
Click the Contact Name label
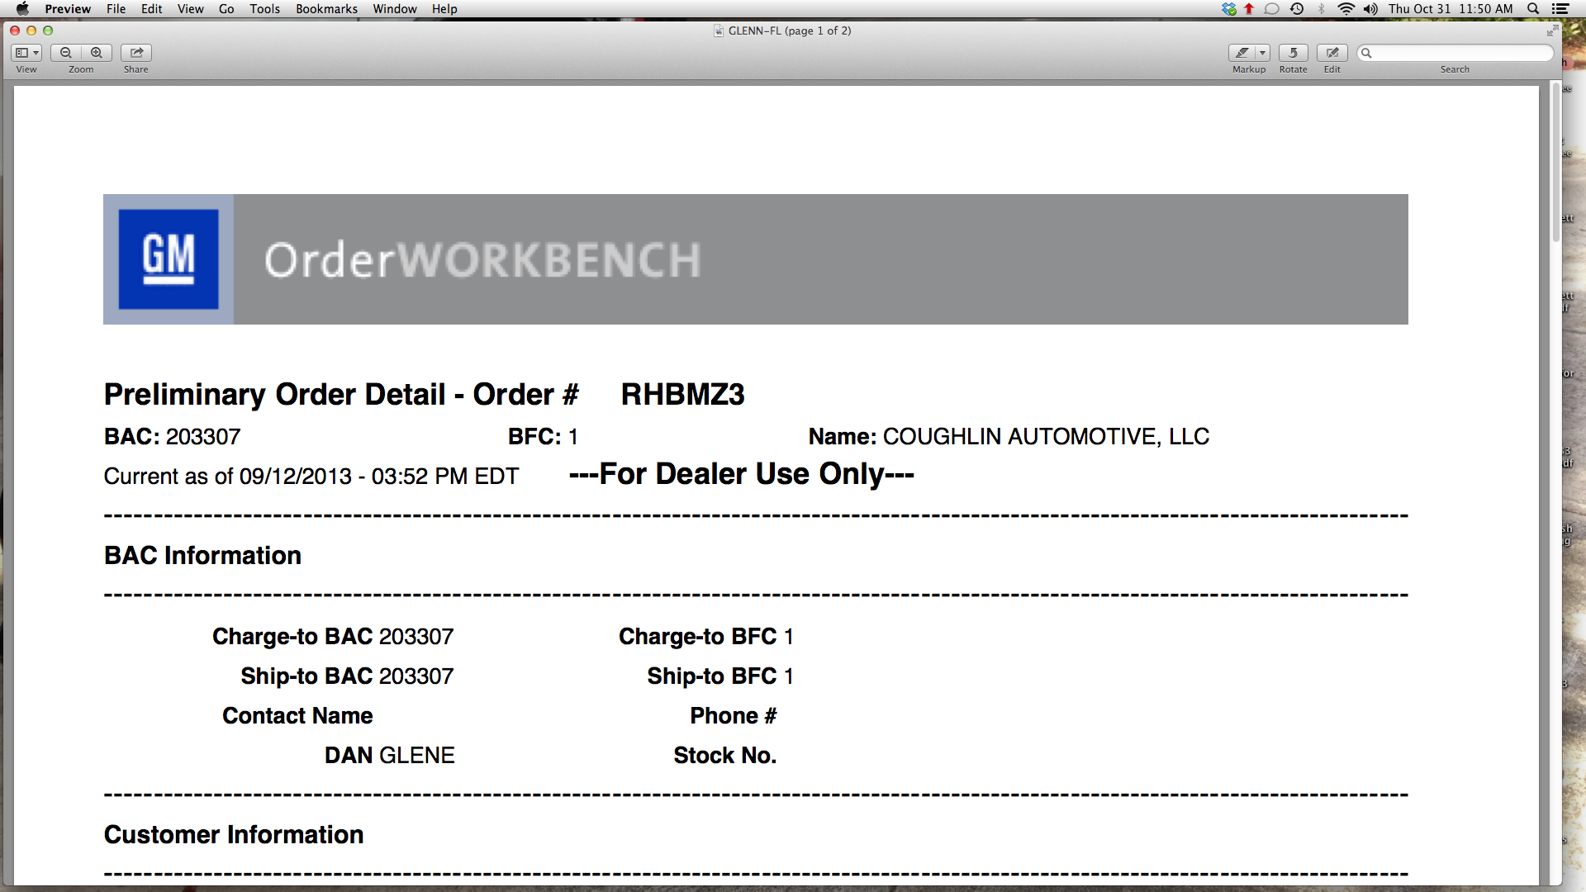point(297,715)
